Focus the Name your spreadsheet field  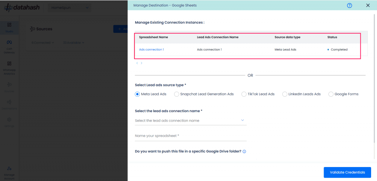click(x=191, y=136)
